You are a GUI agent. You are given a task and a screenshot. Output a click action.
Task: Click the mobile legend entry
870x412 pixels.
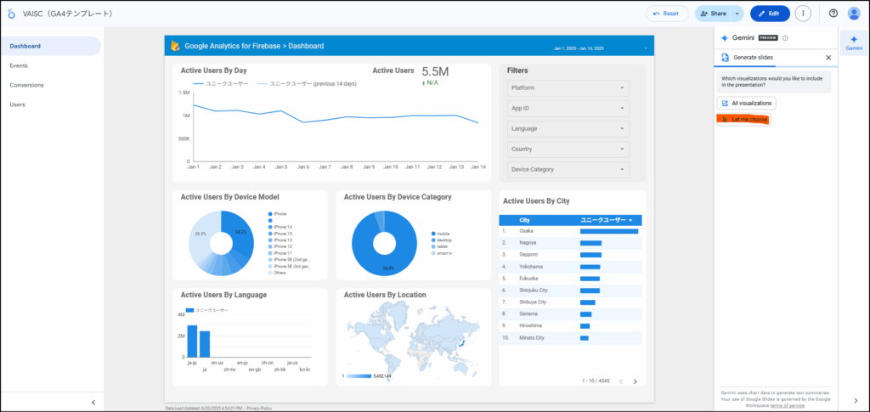click(x=441, y=234)
